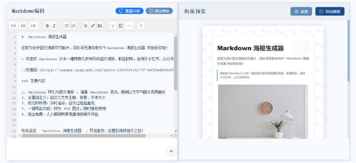Screen dimensions: 356x163
Task: Click quote line starting '> 将您的 Markdown'
Action: [97, 59]
